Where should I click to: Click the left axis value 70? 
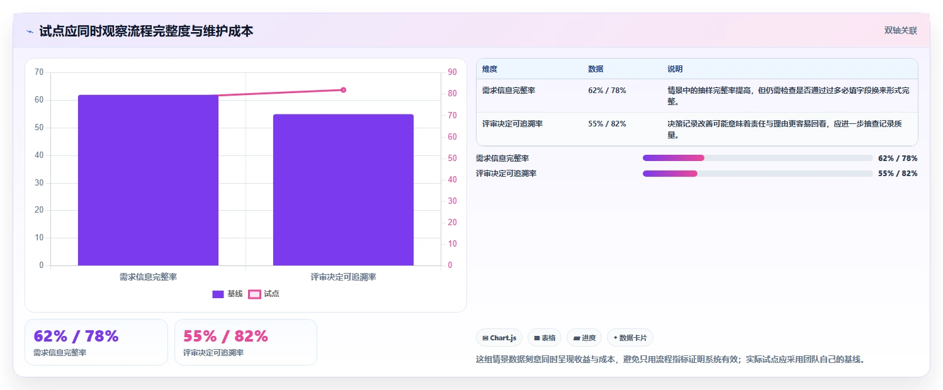[39, 72]
